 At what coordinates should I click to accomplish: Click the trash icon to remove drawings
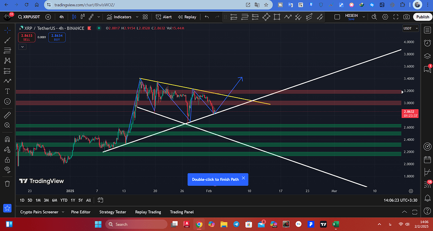point(7,183)
